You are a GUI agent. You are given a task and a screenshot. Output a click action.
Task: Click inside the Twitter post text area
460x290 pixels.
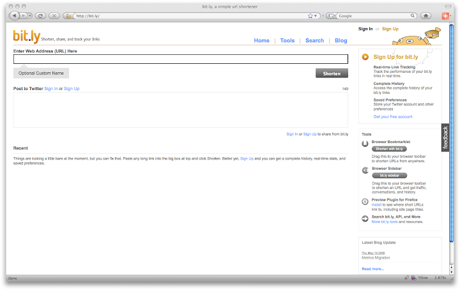[x=181, y=110]
